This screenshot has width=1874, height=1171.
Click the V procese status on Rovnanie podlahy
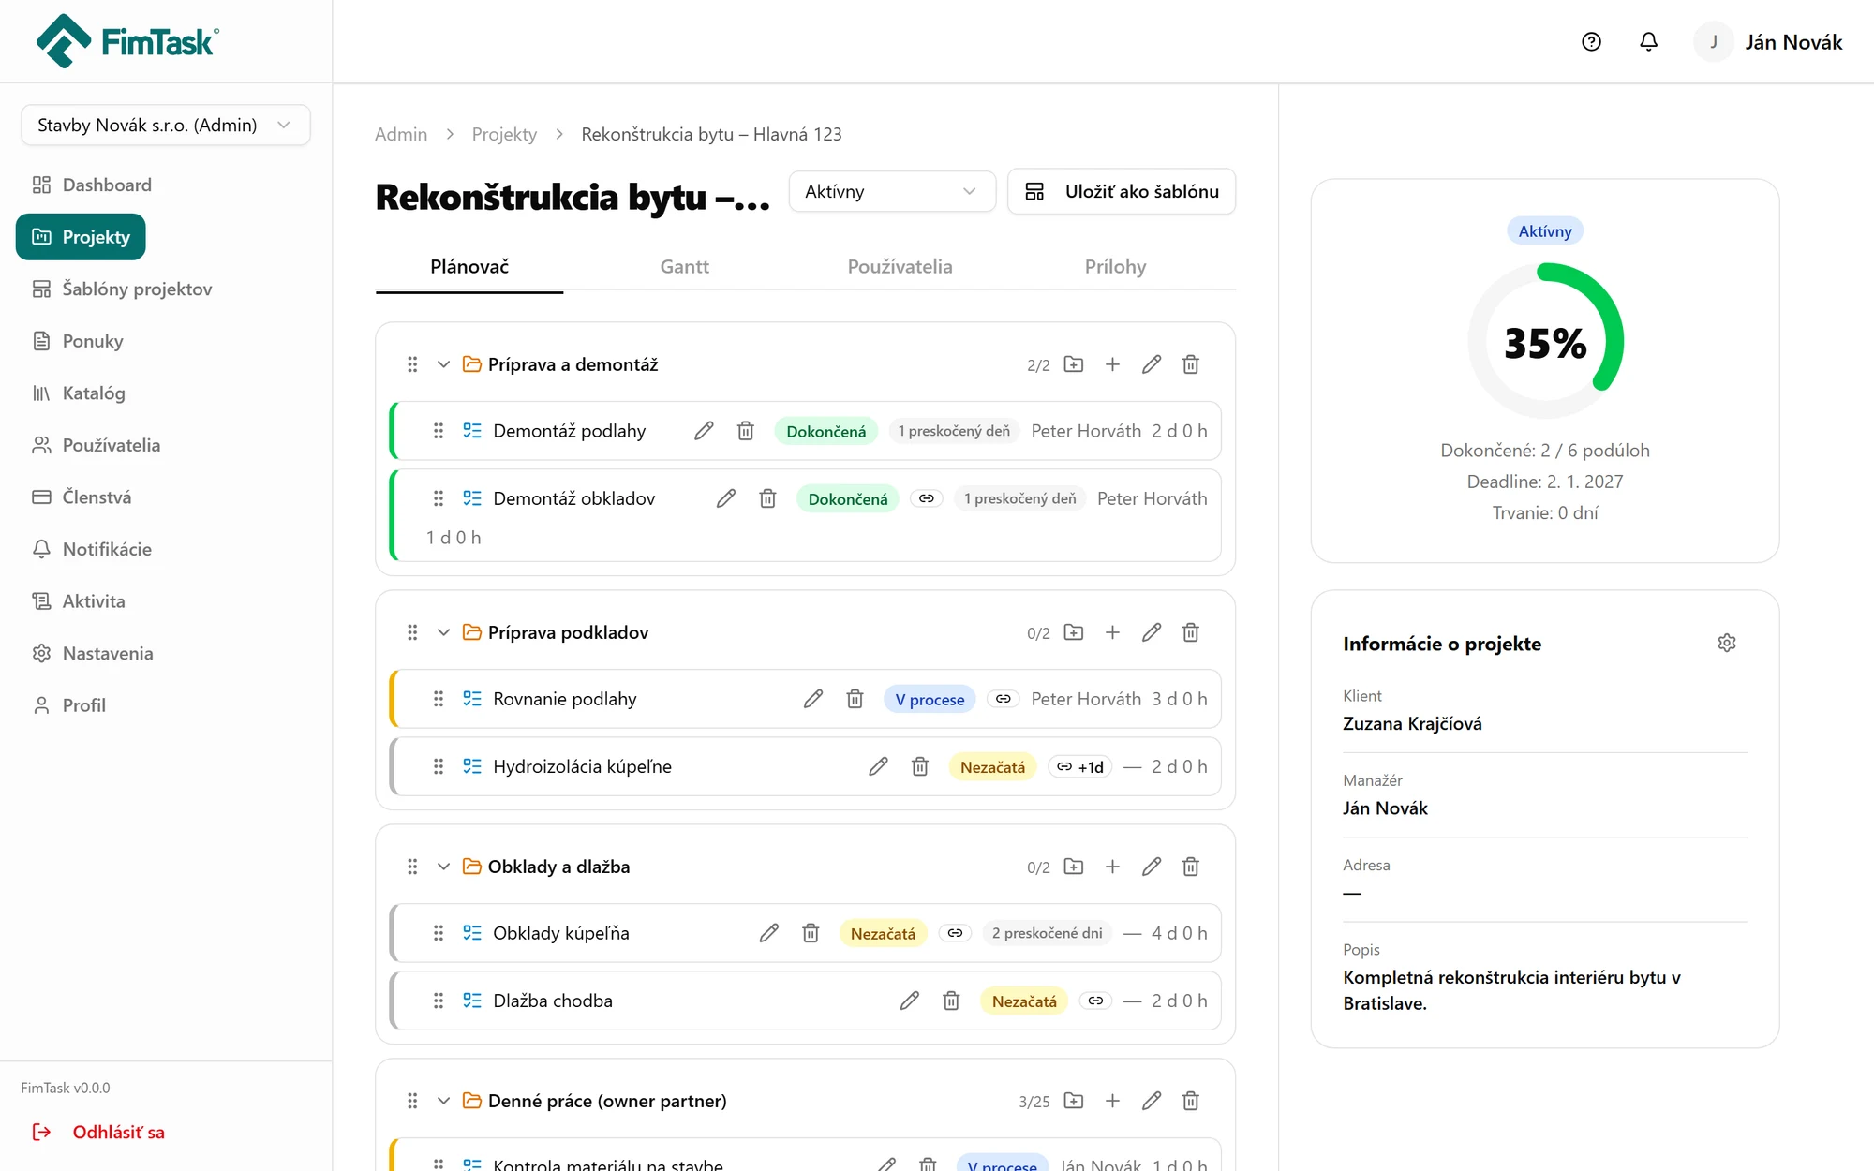tap(930, 699)
